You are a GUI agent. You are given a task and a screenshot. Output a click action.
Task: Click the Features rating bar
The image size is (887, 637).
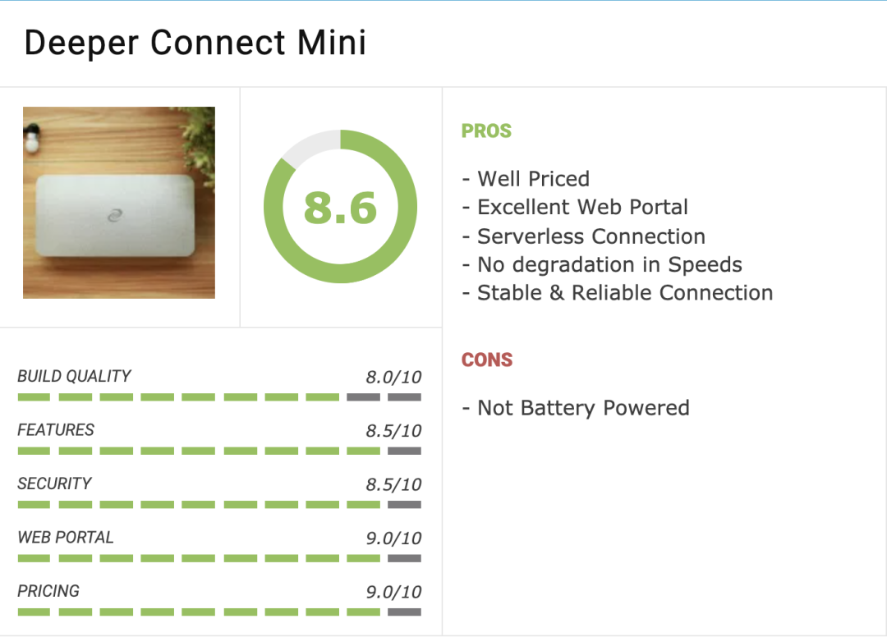[x=219, y=451]
